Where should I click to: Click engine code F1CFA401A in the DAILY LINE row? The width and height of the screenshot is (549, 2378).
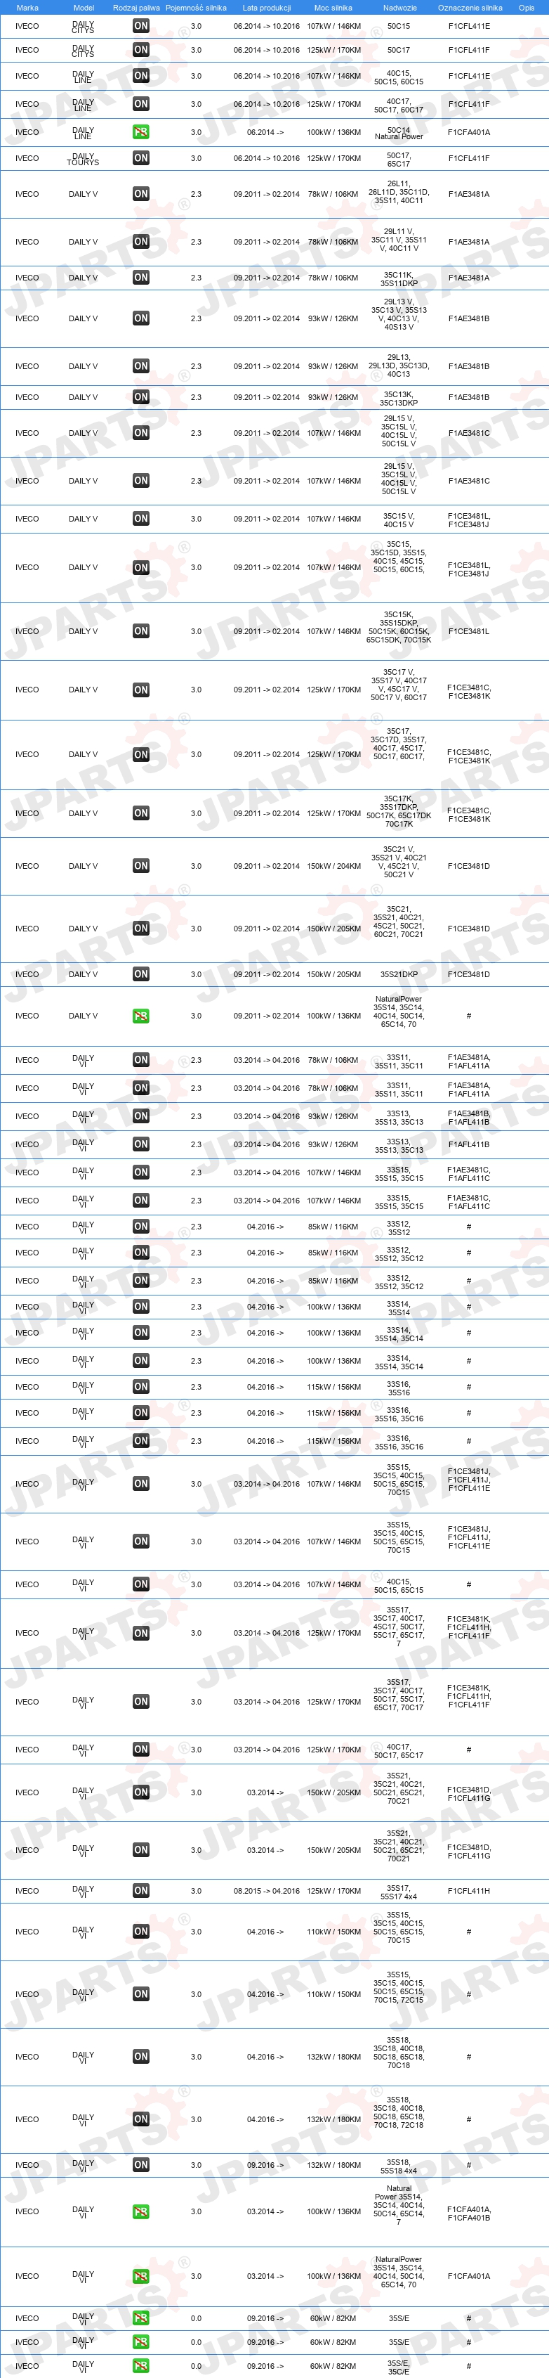click(469, 132)
